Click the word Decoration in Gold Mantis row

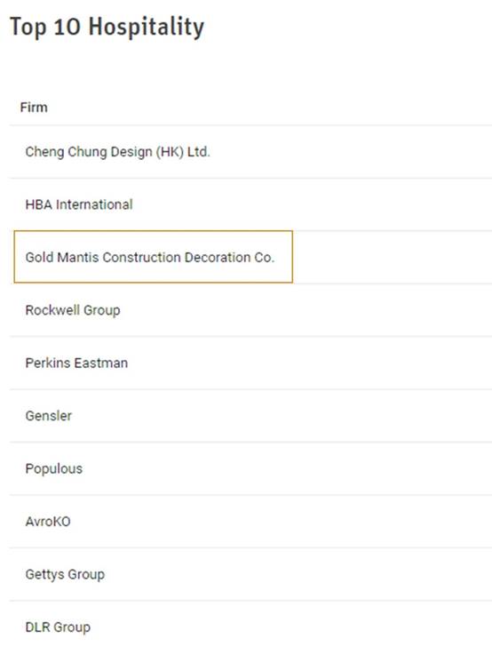click(x=218, y=258)
